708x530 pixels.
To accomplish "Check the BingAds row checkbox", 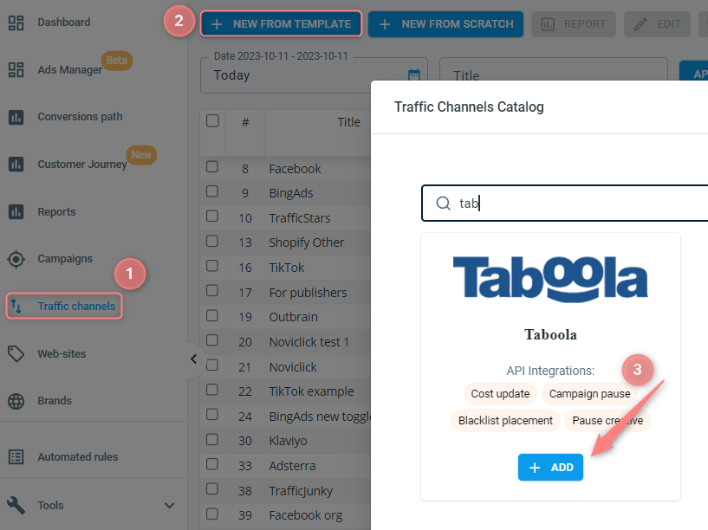I will pyautogui.click(x=212, y=191).
